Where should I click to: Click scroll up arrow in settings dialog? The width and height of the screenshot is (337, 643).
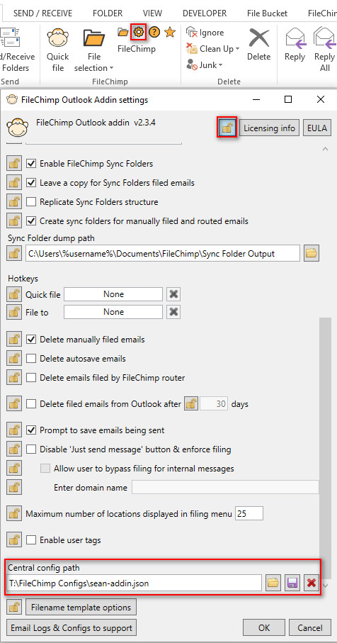pos(326,150)
